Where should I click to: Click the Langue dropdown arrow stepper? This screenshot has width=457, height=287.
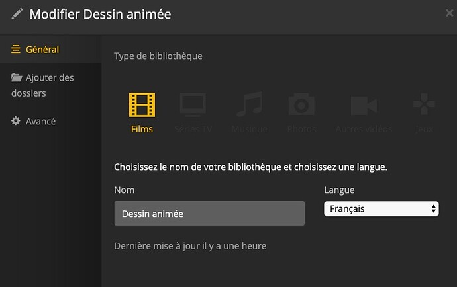point(434,209)
